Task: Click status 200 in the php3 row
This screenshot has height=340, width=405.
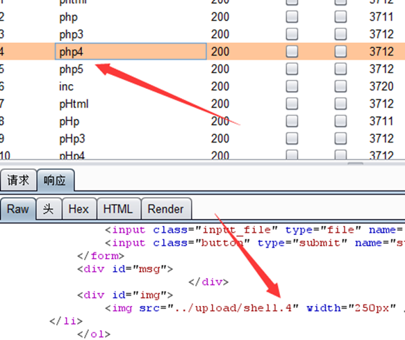Action: coord(220,34)
